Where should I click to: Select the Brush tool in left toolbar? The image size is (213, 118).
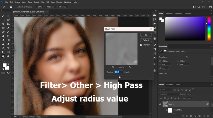tap(8, 32)
